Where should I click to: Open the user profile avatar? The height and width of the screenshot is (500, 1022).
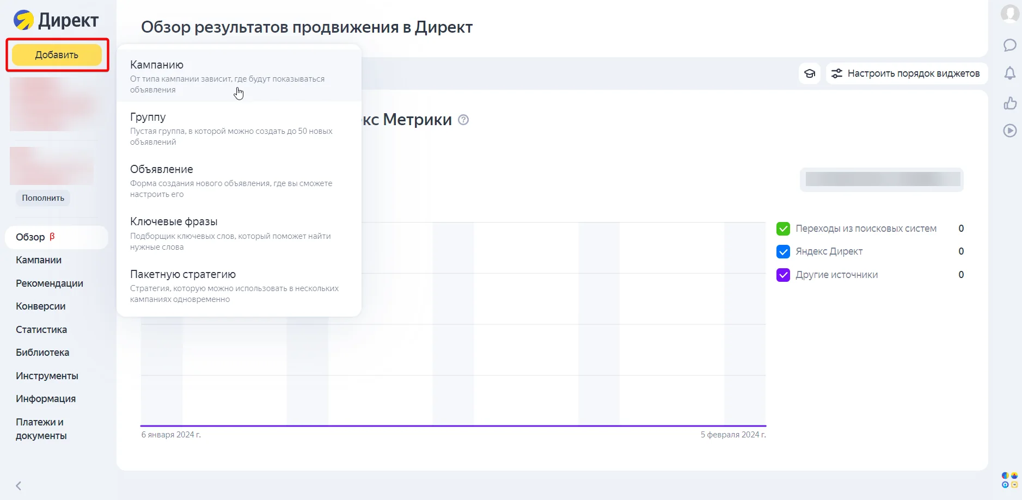pyautogui.click(x=1010, y=13)
